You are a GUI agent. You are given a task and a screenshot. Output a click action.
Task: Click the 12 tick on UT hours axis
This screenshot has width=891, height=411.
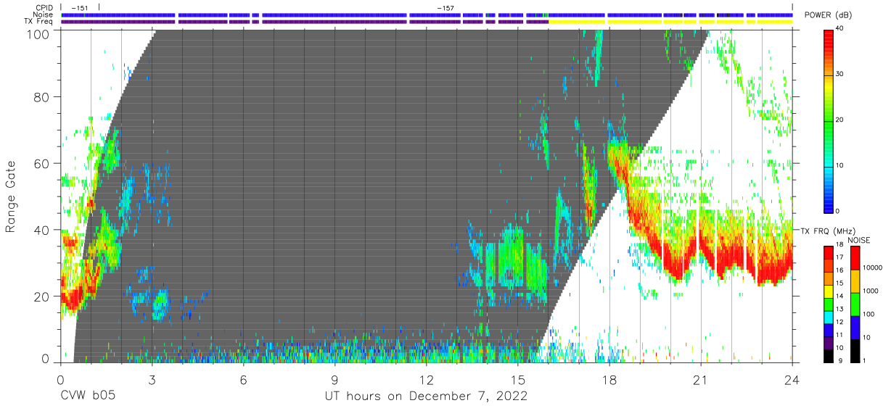click(x=426, y=379)
